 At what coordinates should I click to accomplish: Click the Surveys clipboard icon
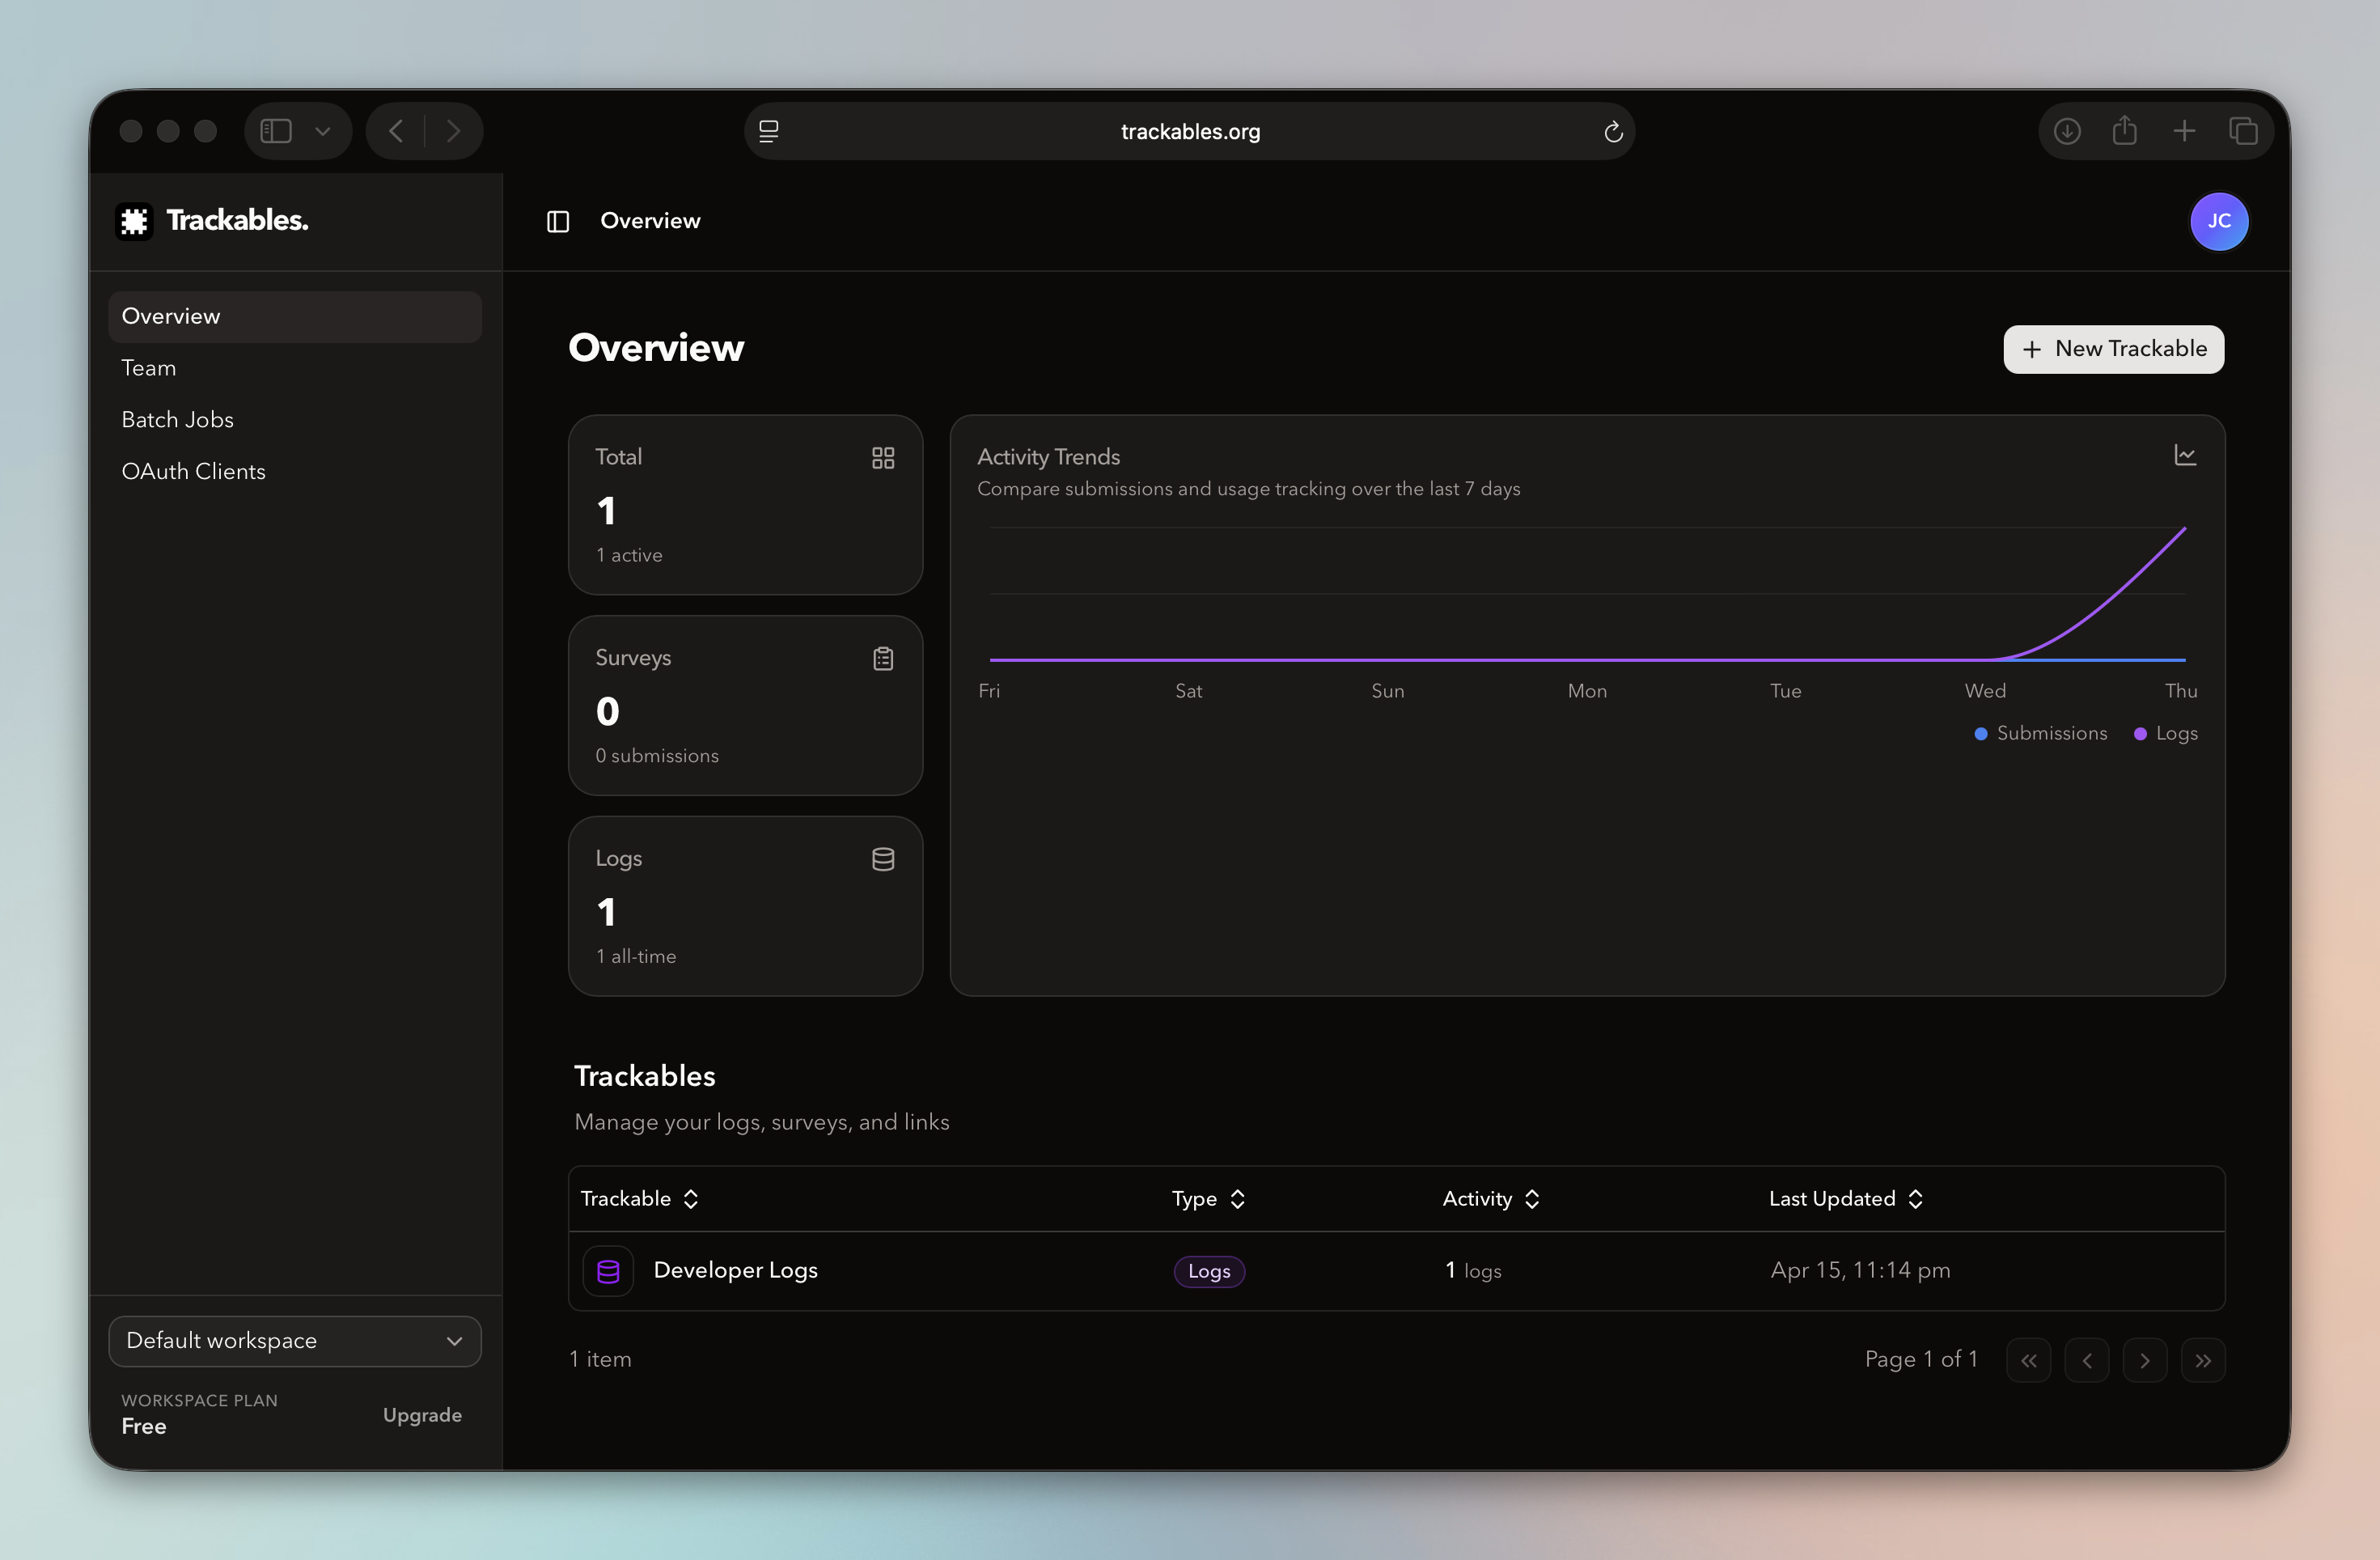882,659
